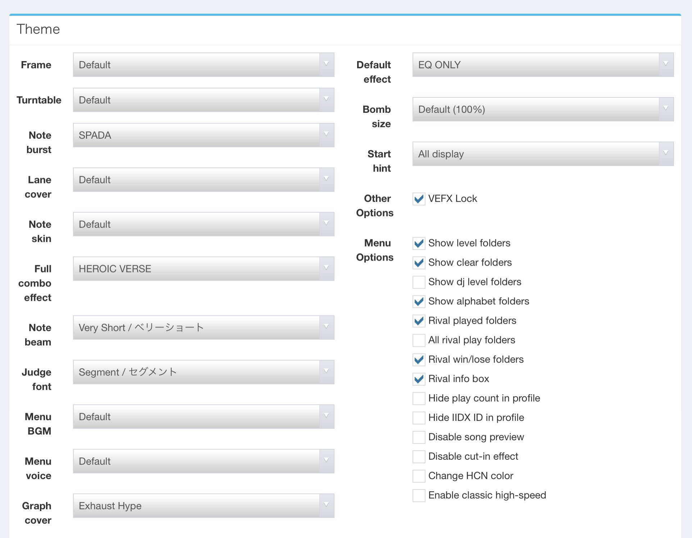Uncheck the VEFX Lock checkbox
Viewport: 692px width, 538px height.
click(419, 199)
